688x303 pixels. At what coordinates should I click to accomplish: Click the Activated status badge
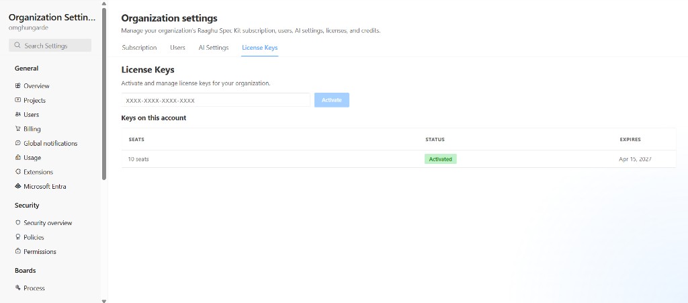pyautogui.click(x=441, y=159)
